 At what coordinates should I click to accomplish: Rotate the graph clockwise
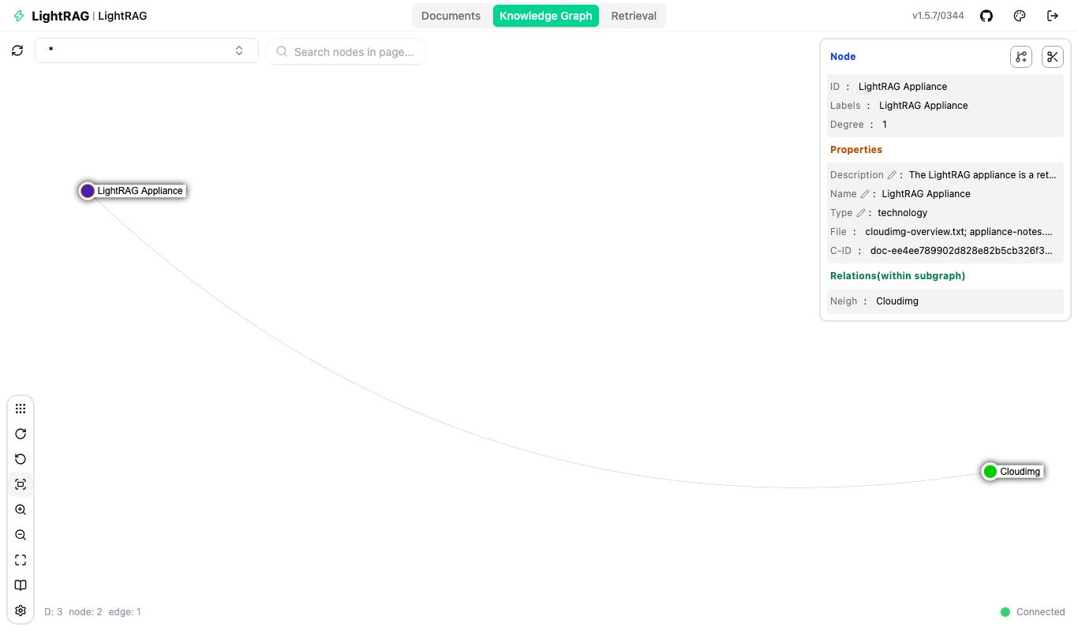pyautogui.click(x=21, y=434)
